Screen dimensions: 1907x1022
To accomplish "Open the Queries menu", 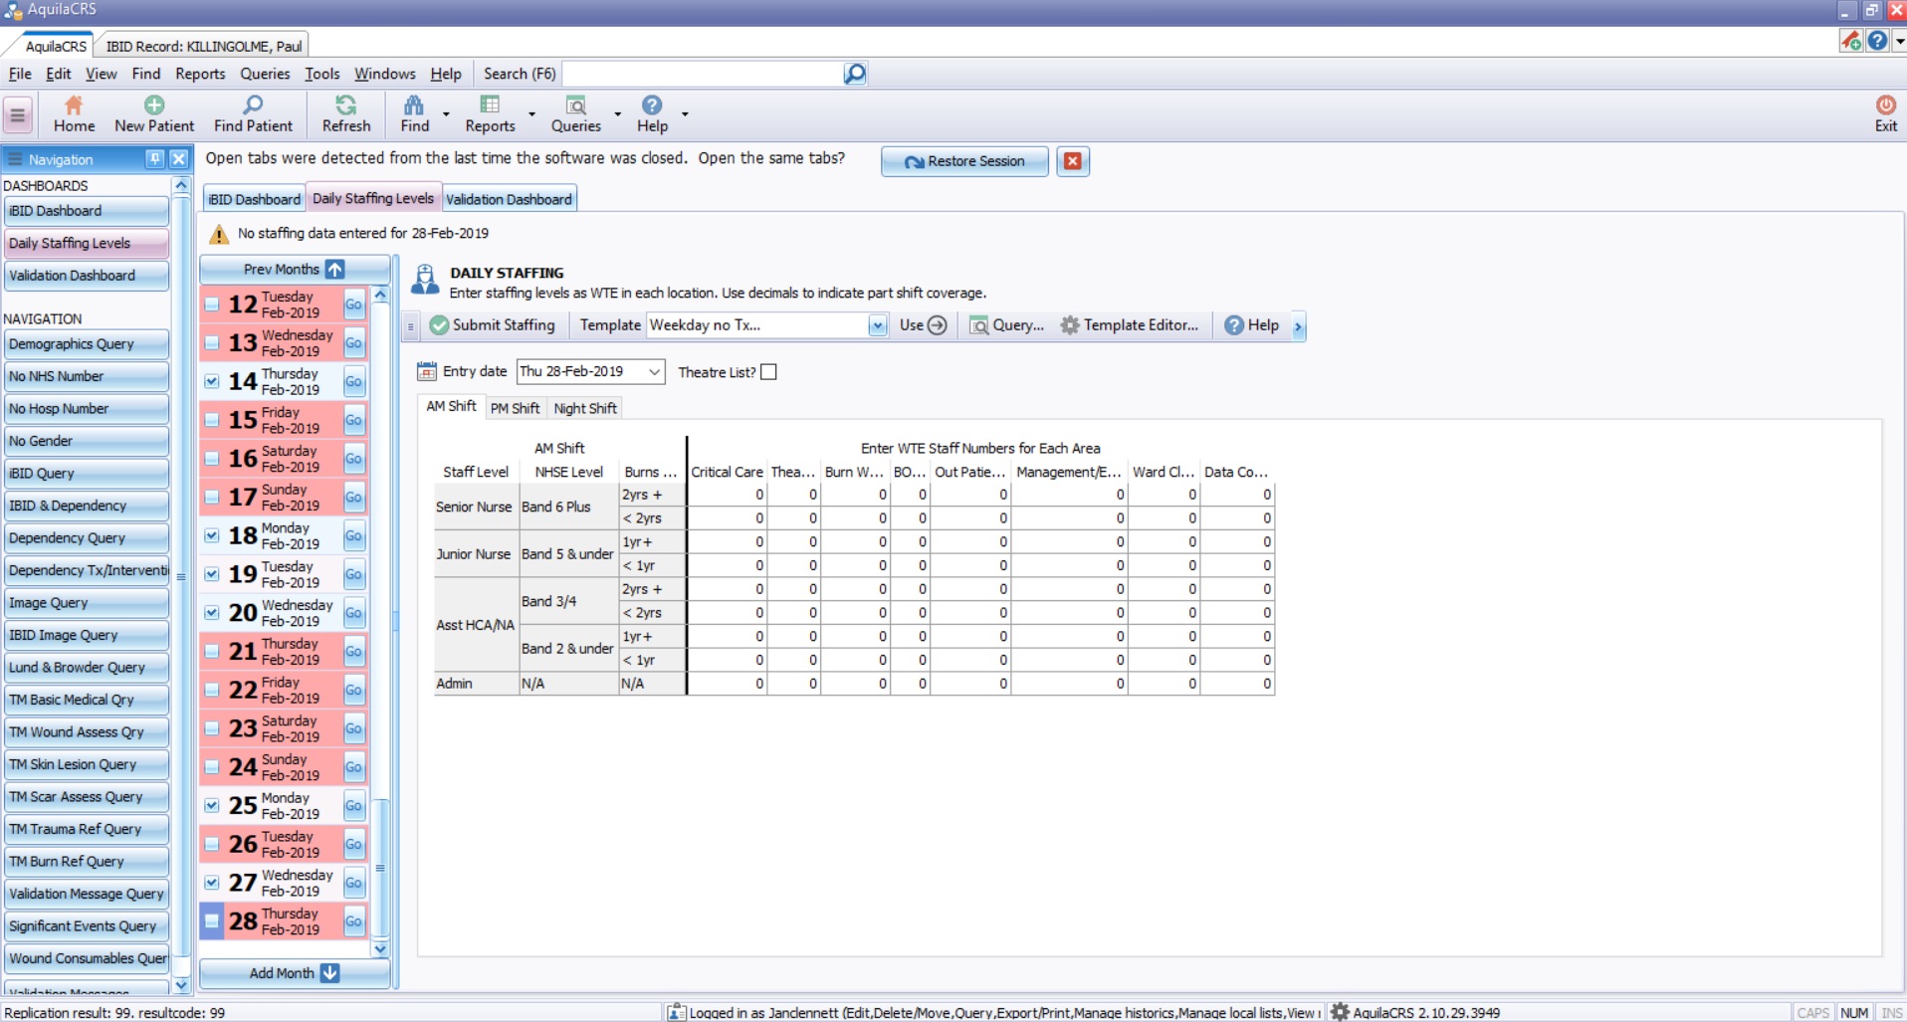I will (x=265, y=74).
